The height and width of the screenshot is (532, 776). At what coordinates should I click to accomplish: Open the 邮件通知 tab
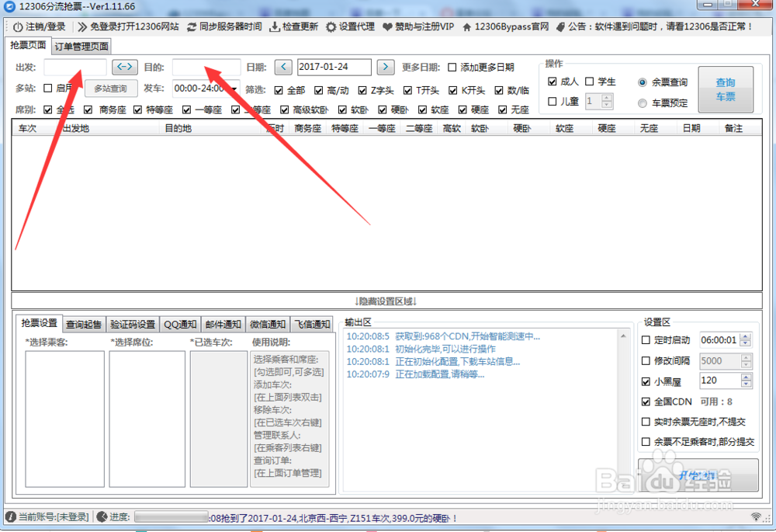(x=223, y=325)
